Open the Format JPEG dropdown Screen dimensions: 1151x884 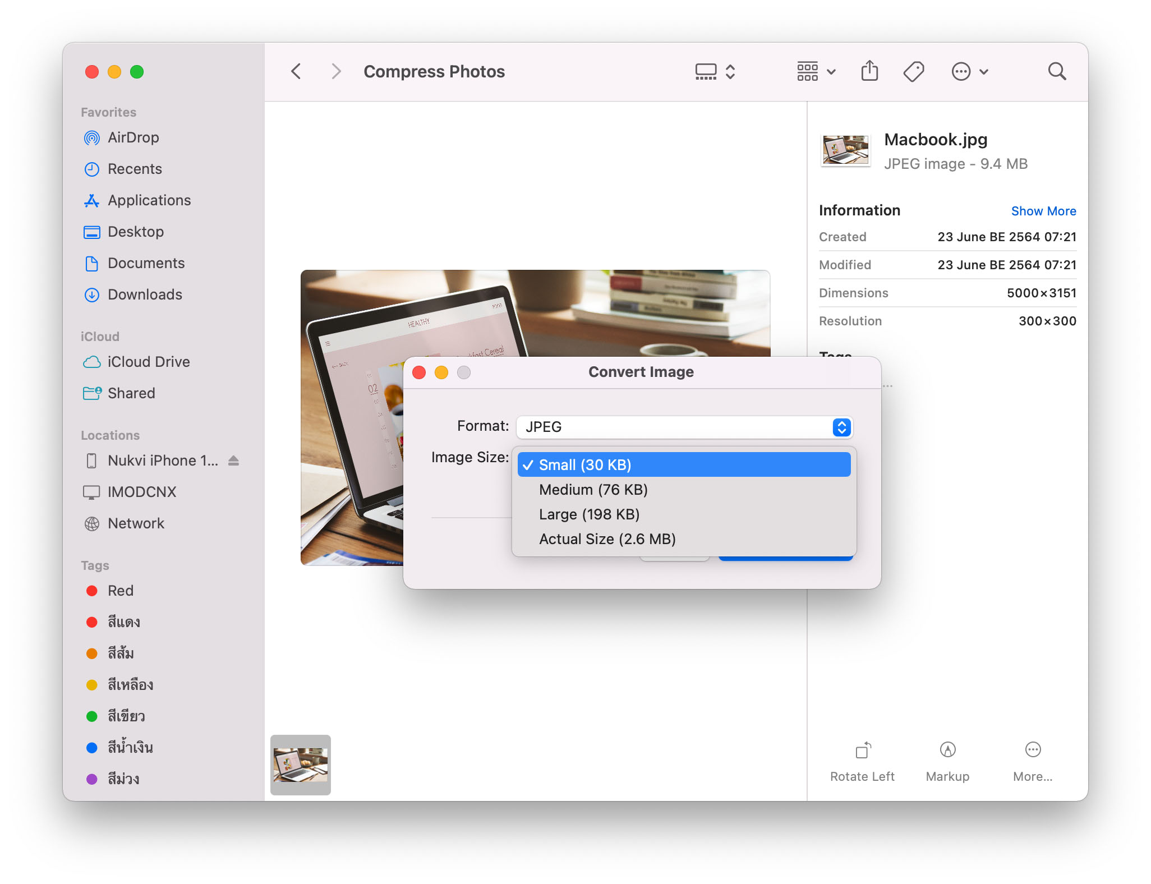(683, 427)
